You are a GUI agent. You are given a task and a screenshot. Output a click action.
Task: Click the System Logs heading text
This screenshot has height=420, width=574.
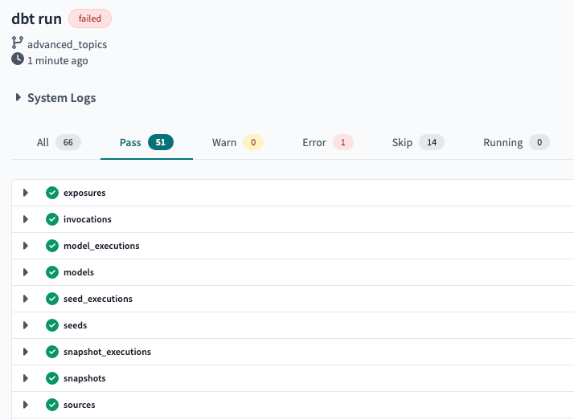pyautogui.click(x=61, y=98)
